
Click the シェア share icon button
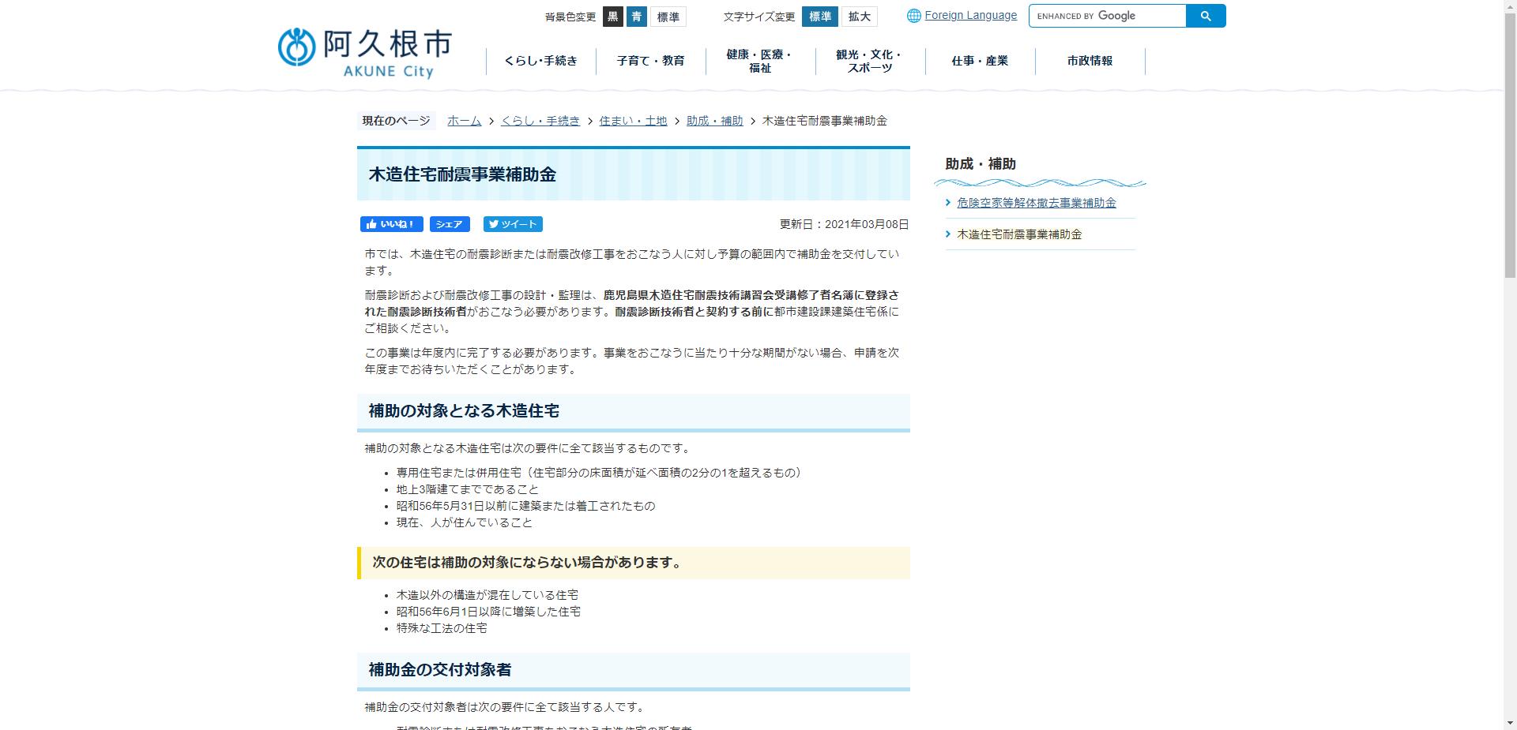point(449,224)
